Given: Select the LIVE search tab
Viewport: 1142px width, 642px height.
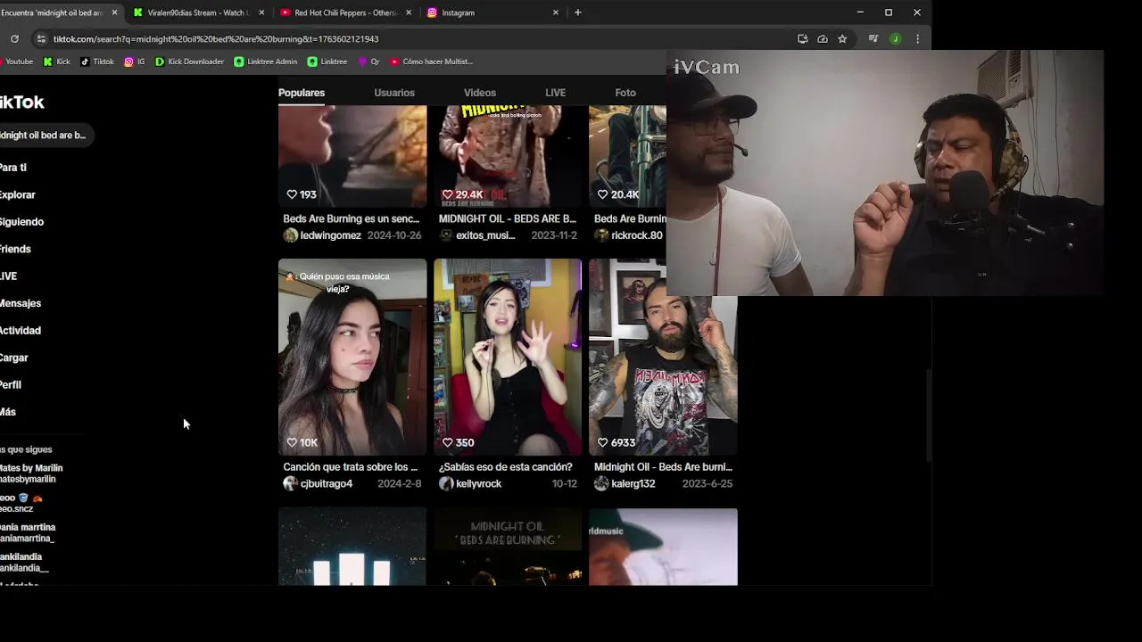Looking at the screenshot, I should point(555,93).
